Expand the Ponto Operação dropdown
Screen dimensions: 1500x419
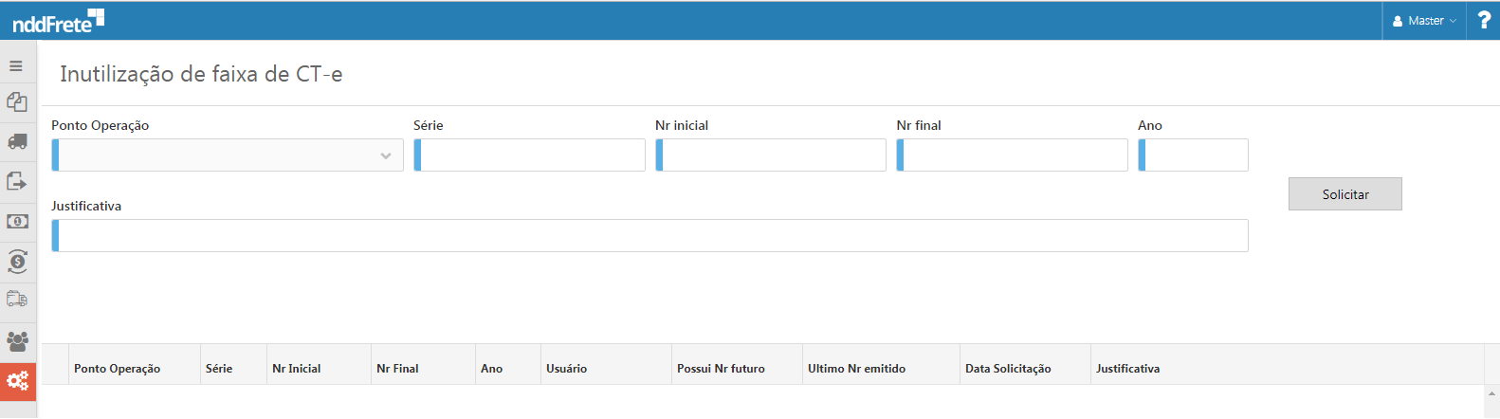pos(229,155)
